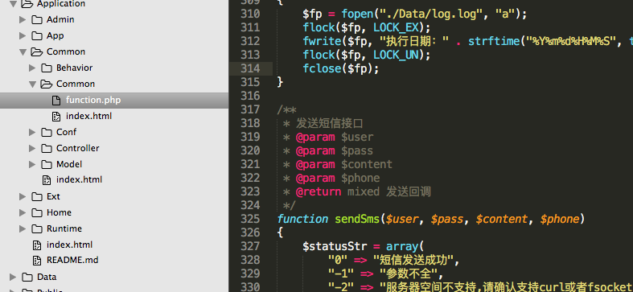Viewport: 633px width, 292px height.
Task: Click the Model folder icon
Action: click(x=47, y=164)
